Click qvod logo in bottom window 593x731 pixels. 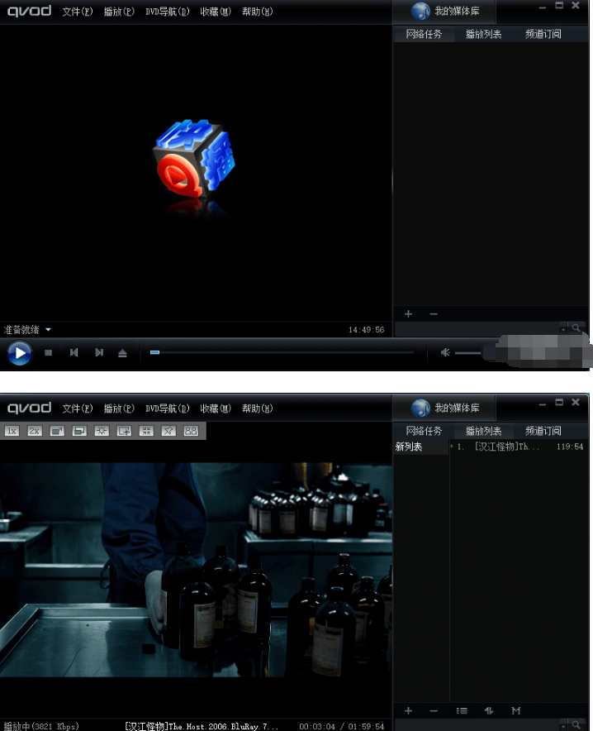pyautogui.click(x=29, y=408)
